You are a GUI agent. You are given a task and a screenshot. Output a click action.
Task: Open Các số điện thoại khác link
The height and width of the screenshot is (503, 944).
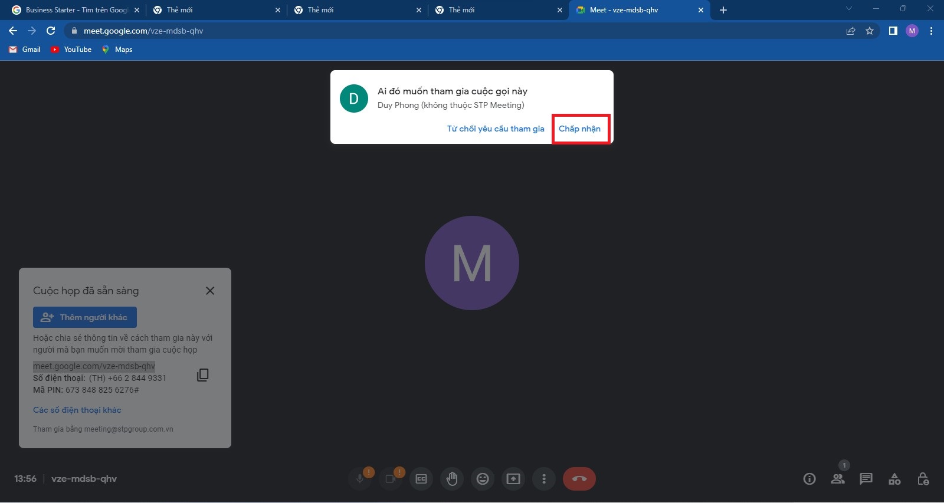pyautogui.click(x=77, y=410)
